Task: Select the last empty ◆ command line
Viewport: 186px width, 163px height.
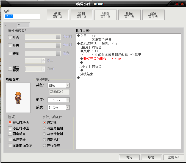Action: 78,78
